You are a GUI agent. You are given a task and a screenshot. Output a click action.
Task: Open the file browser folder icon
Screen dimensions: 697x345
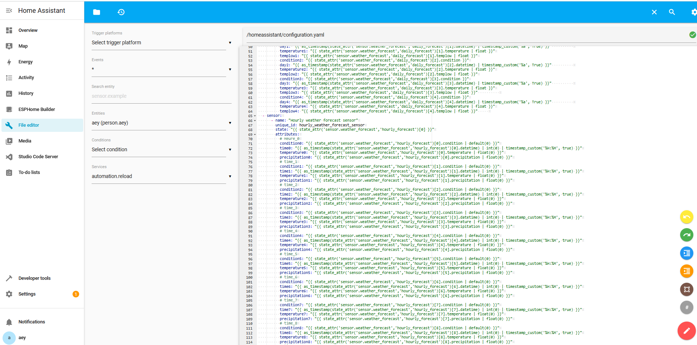[96, 12]
